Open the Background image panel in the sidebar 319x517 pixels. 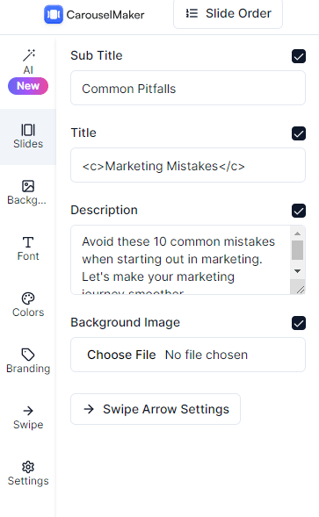(x=28, y=193)
